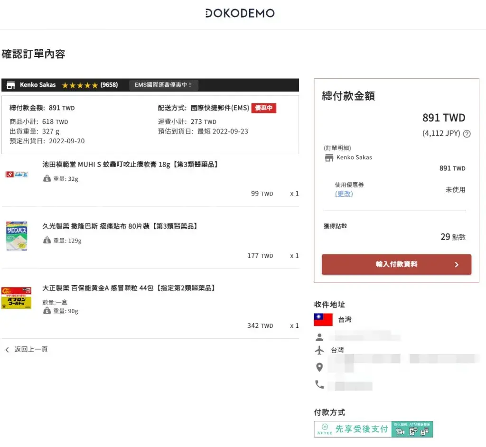Open the Salonpas patch product thumbnail
The width and height of the screenshot is (486, 447).
pos(17,236)
